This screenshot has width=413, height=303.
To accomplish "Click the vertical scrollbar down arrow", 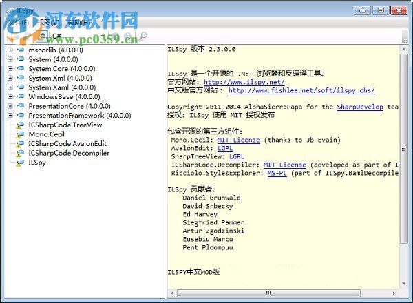I will click(x=403, y=284).
